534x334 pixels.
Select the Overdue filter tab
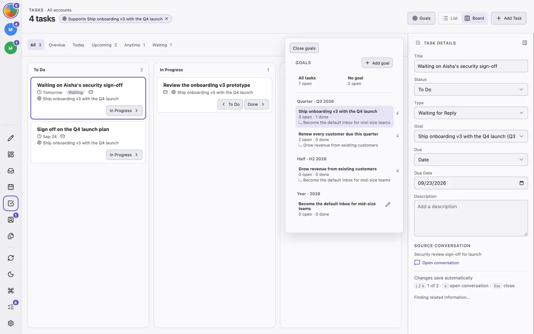57,45
